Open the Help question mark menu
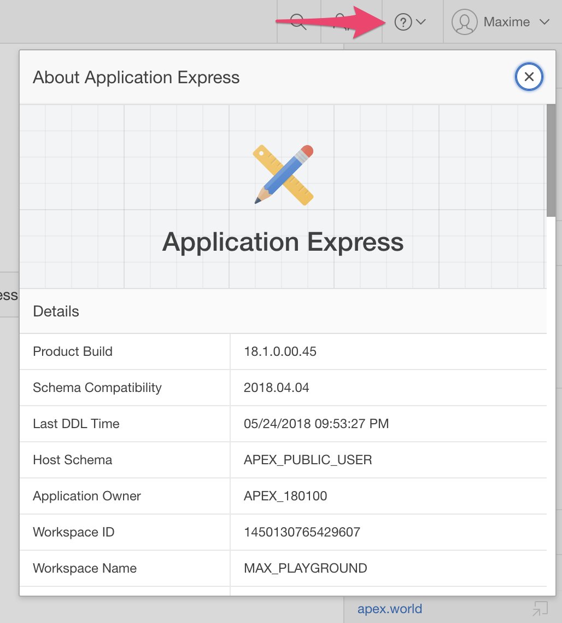562x623 pixels. pyautogui.click(x=403, y=22)
